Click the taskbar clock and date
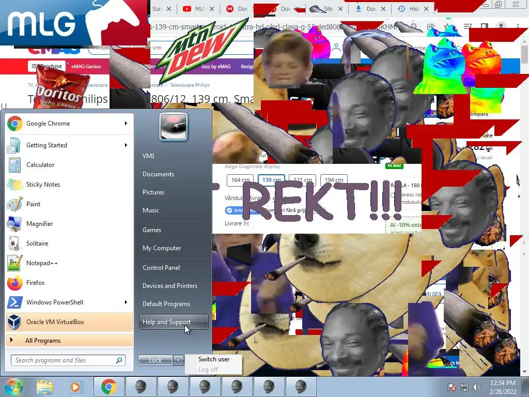The height and width of the screenshot is (397, 529). [503, 387]
